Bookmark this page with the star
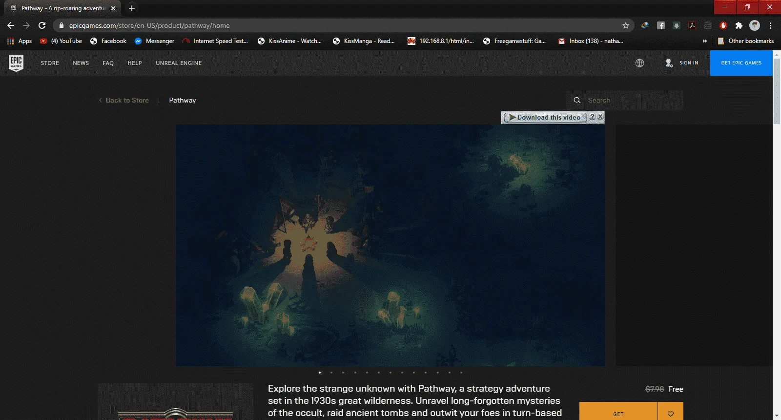Viewport: 781px width, 420px height. tap(626, 25)
